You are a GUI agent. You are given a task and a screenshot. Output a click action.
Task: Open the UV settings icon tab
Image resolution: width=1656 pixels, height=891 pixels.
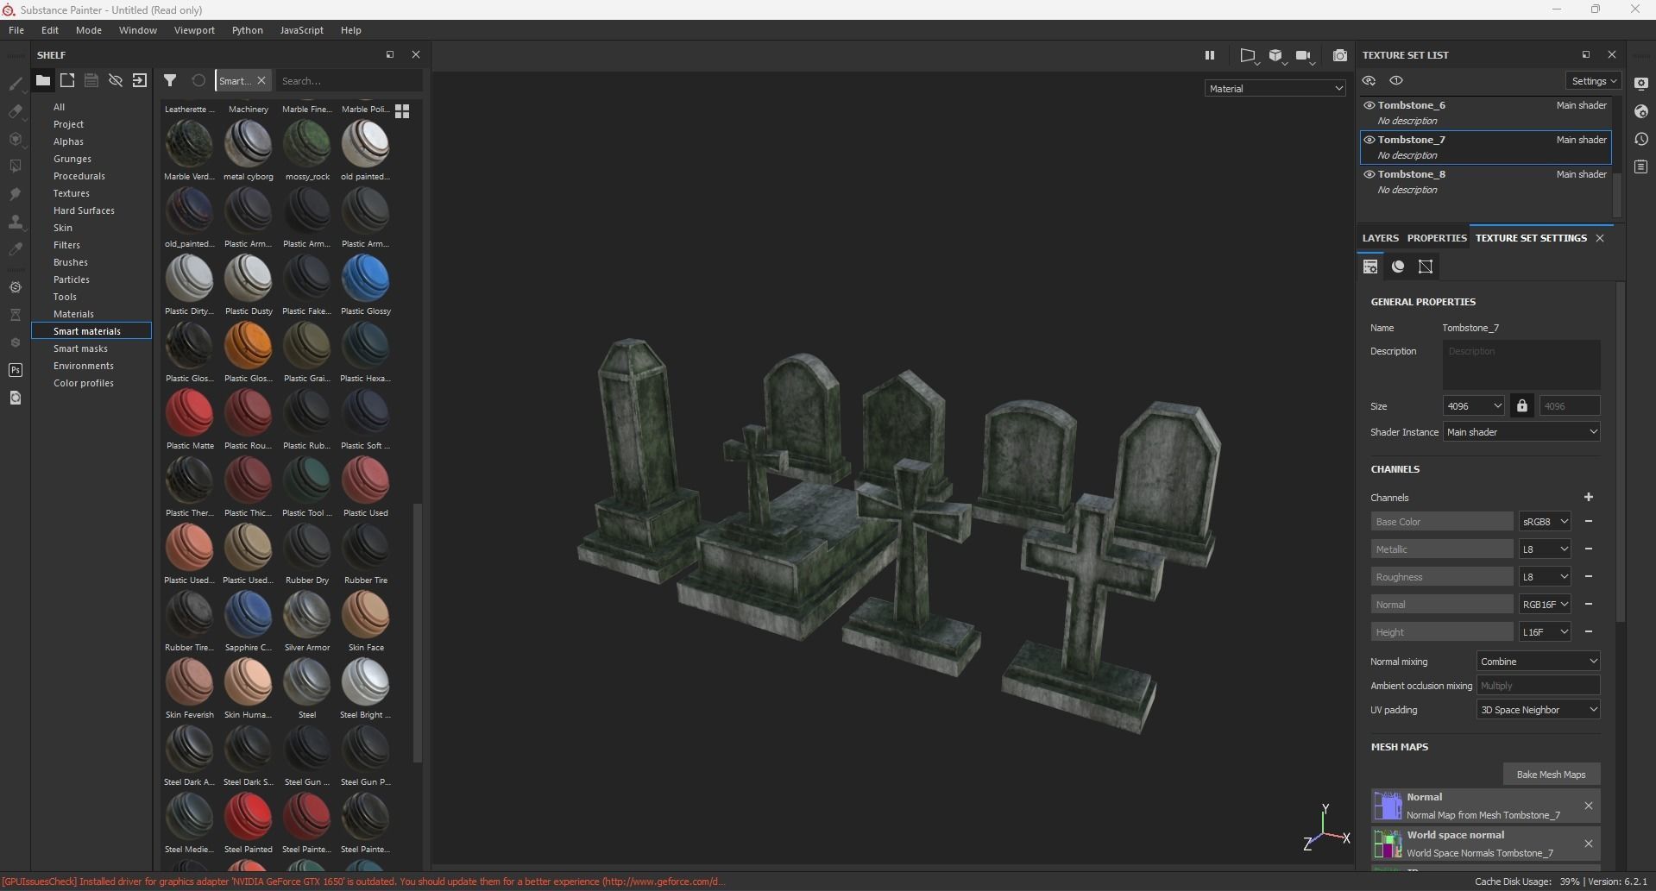click(x=1426, y=267)
